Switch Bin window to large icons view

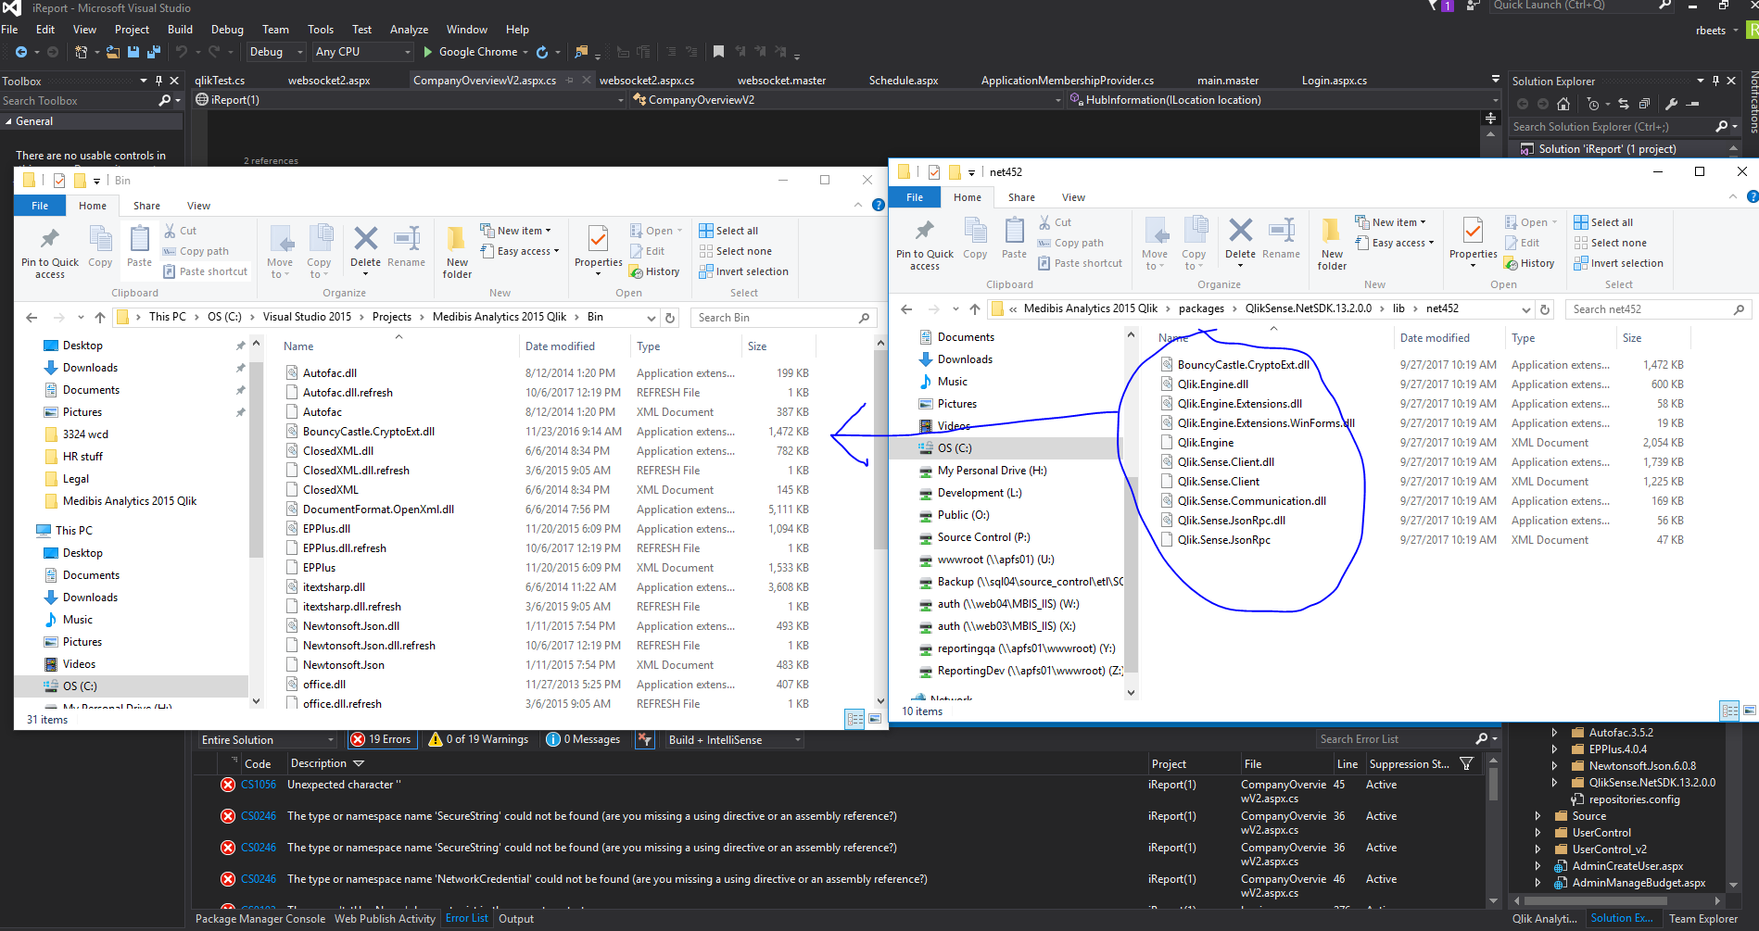click(x=874, y=719)
